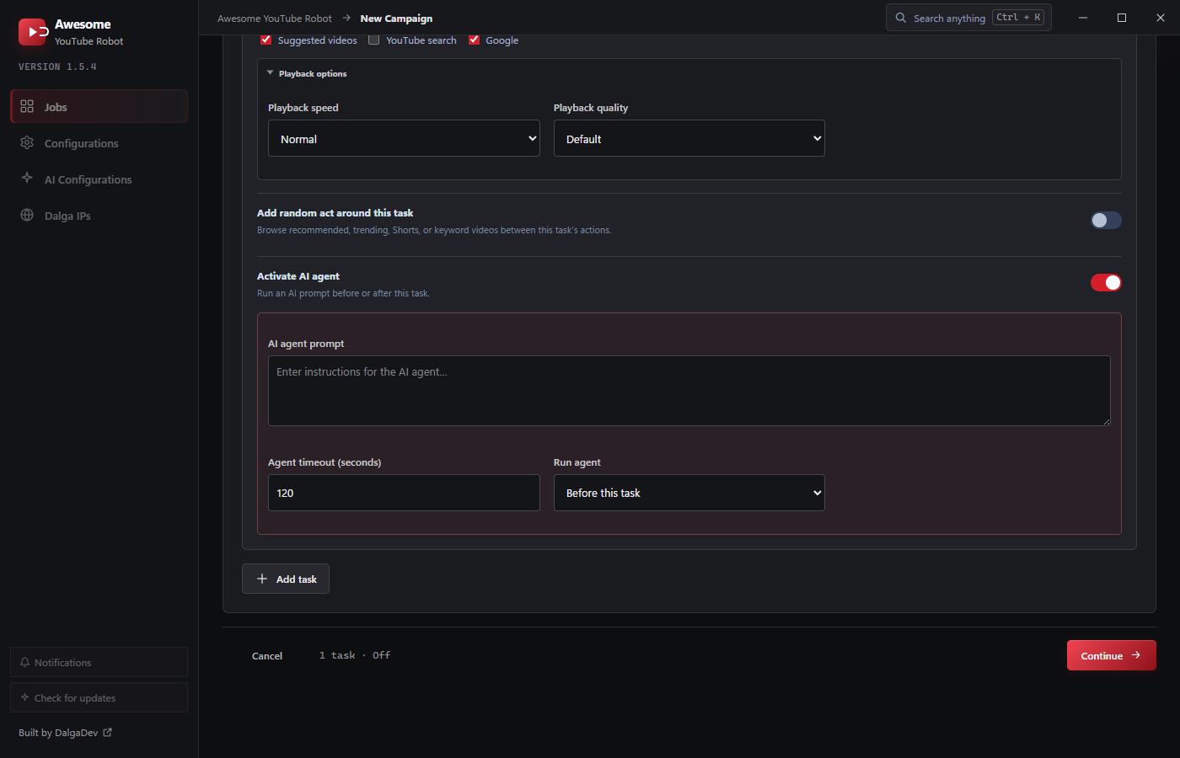
Task: Open Dalga IPs page
Action: [x=99, y=216]
